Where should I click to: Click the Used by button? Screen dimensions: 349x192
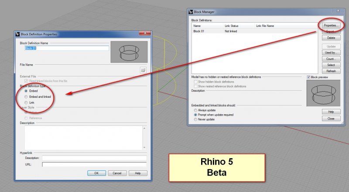331,53
